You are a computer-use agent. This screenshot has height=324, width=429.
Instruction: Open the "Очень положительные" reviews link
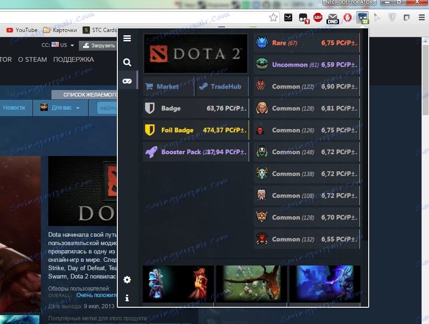[98, 295]
